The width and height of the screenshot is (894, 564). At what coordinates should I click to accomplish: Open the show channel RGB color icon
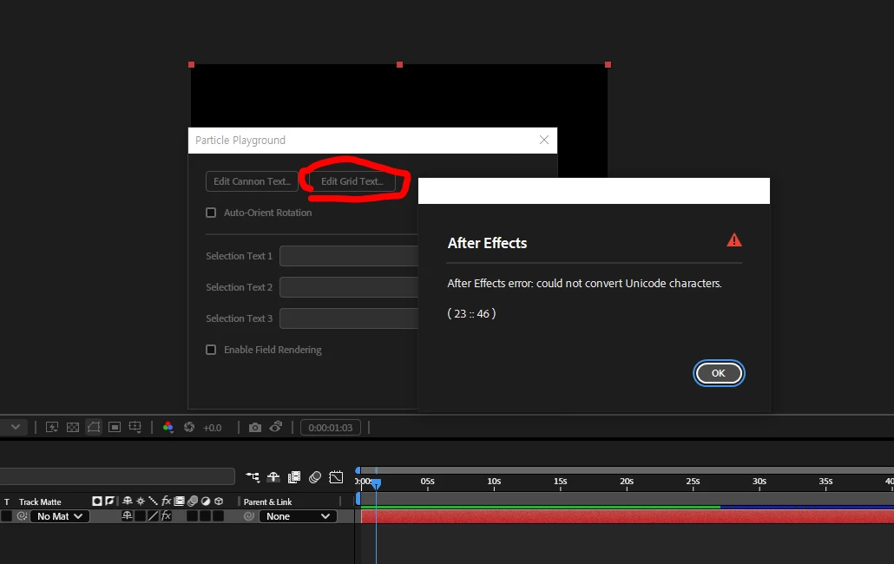click(x=168, y=427)
